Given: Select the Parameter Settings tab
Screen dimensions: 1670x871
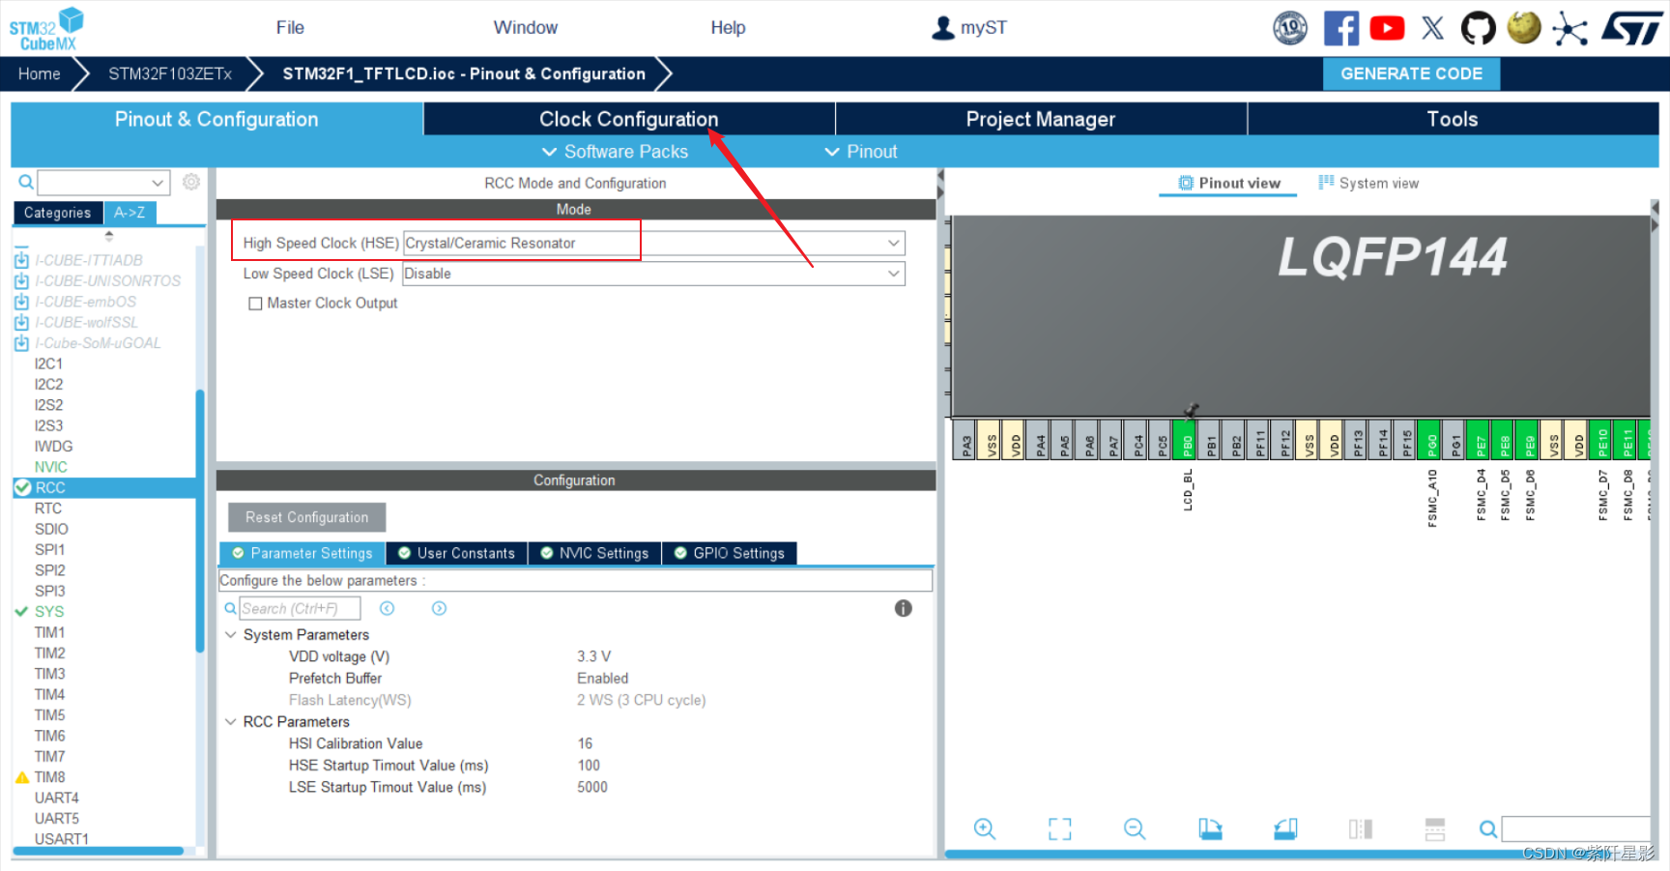Looking at the screenshot, I should [302, 553].
